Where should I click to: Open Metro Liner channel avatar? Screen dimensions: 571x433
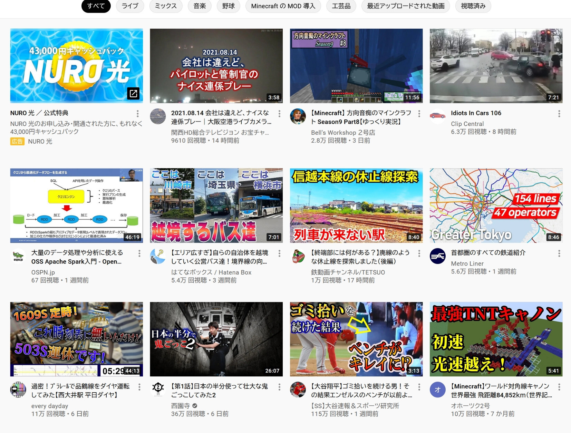437,256
